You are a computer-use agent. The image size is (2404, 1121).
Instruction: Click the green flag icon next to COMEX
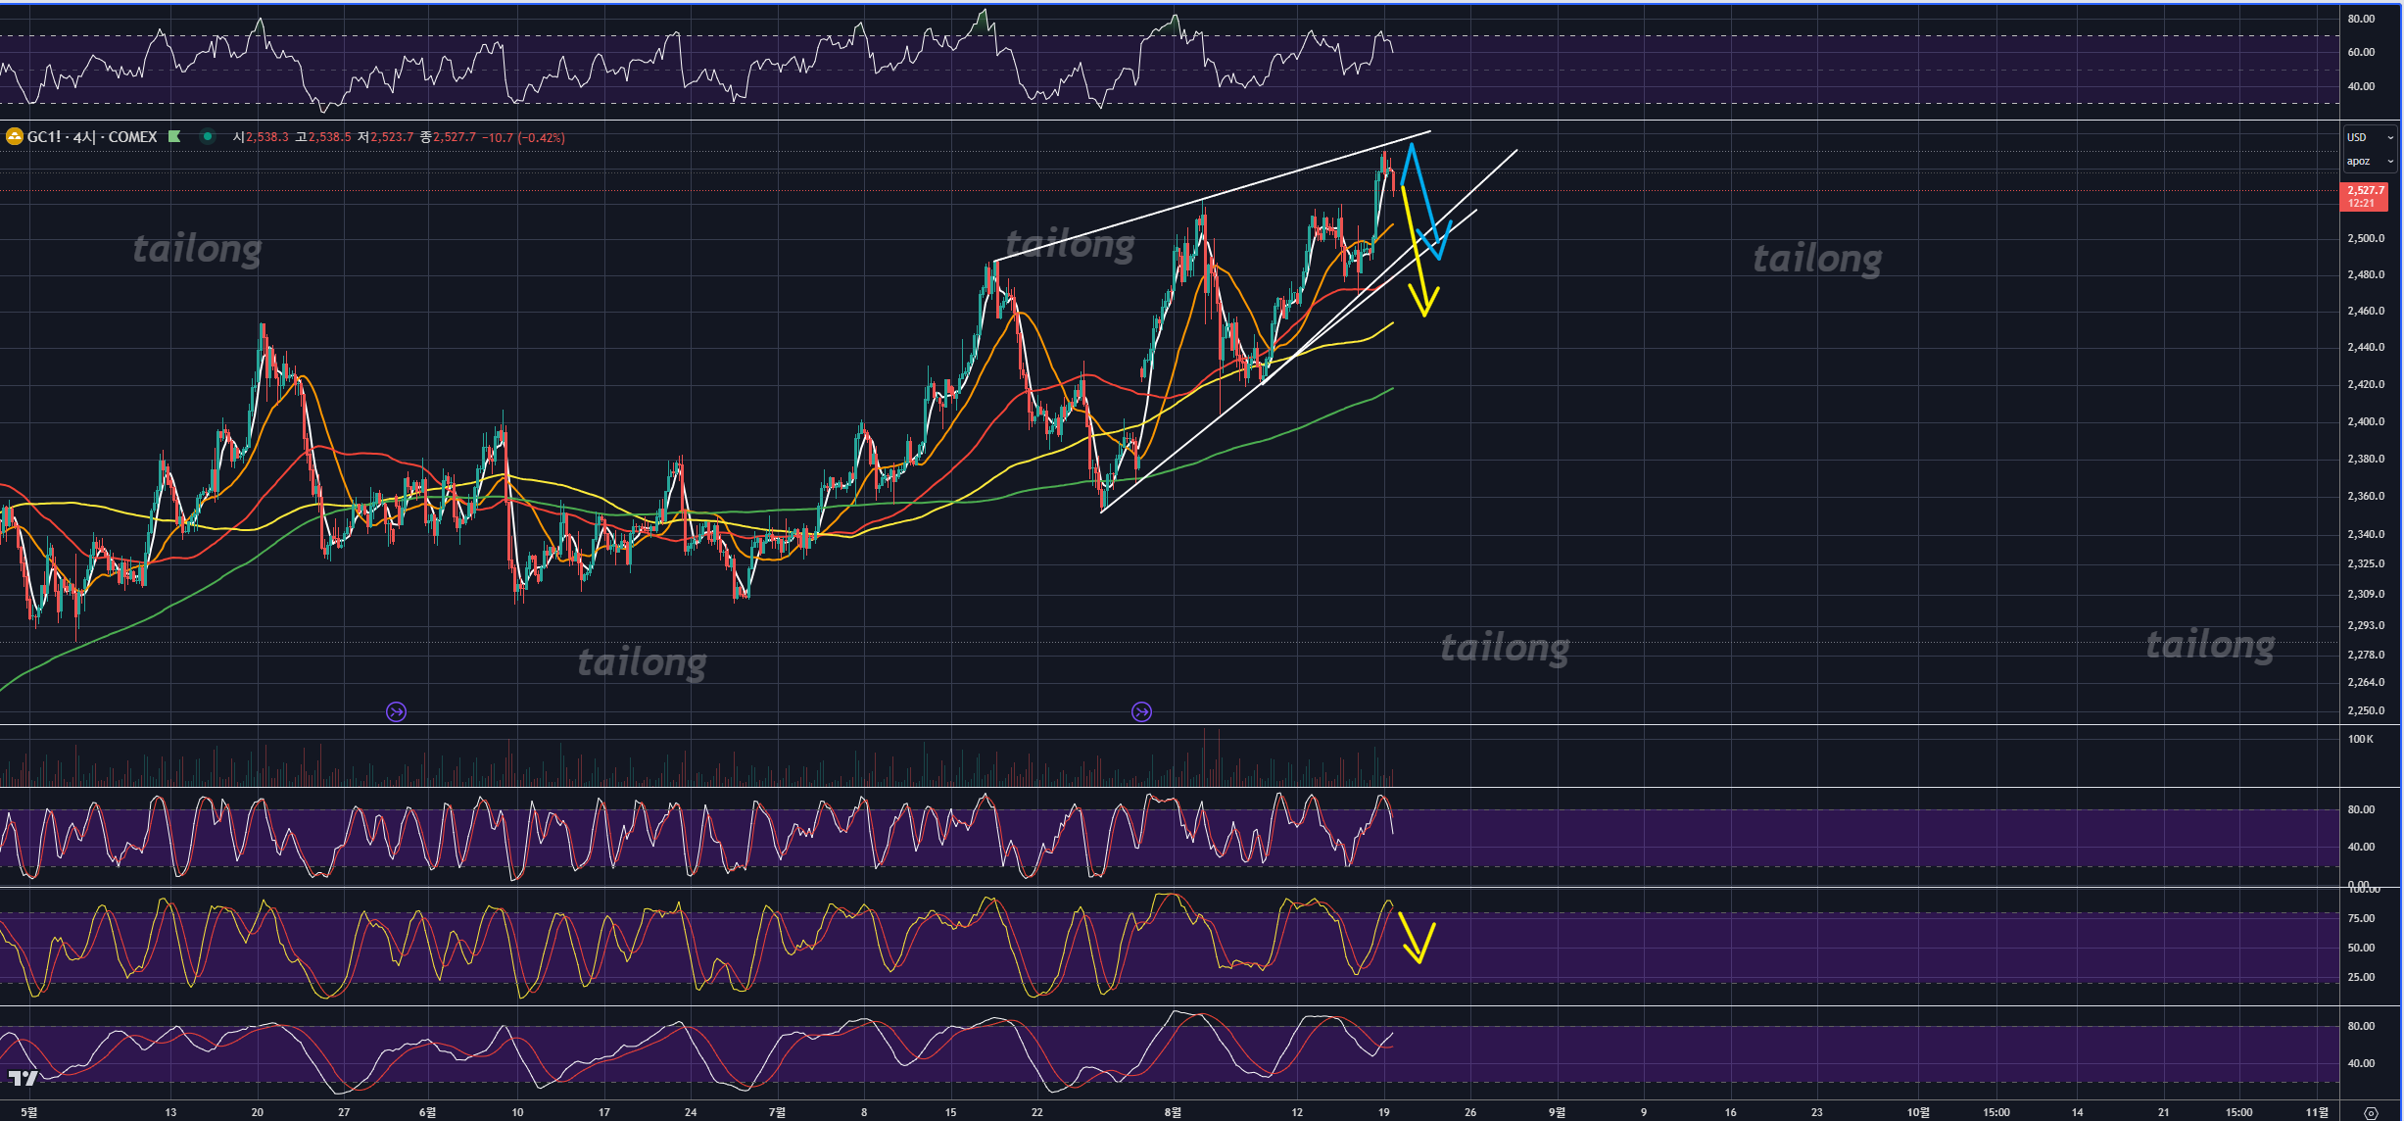click(x=174, y=137)
